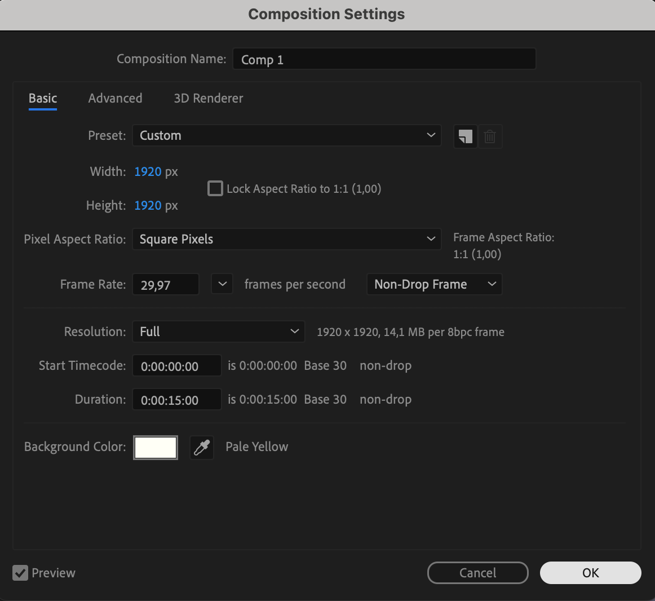Open the Preset dropdown set to Custom
655x601 pixels.
click(x=286, y=135)
